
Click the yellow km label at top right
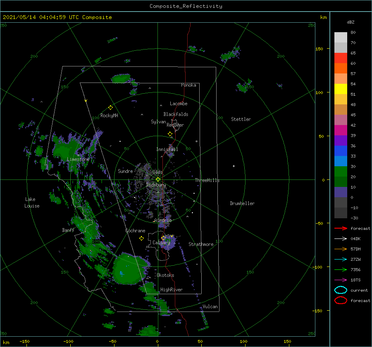(x=323, y=17)
